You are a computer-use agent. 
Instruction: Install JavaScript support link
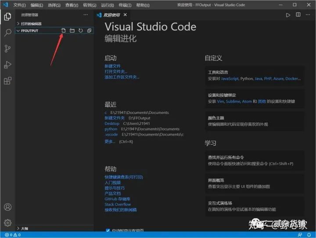coord(230,79)
